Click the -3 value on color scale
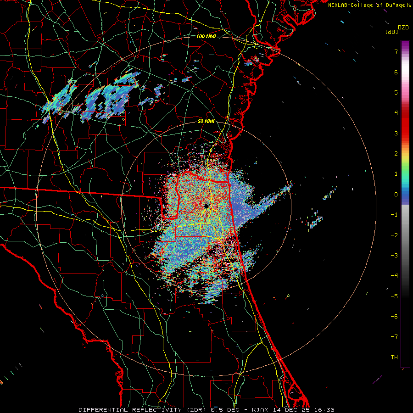This screenshot has width=413, height=413. [x=394, y=256]
